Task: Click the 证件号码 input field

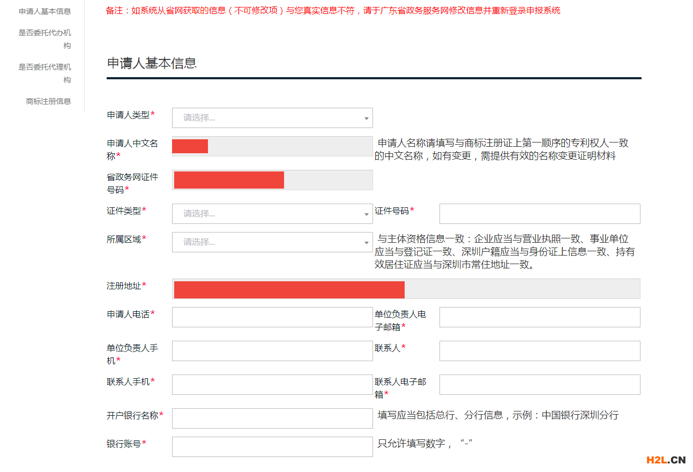Action: pyautogui.click(x=540, y=214)
